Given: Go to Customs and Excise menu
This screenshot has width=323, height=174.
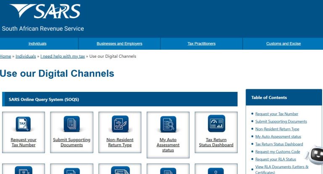Looking at the screenshot, I should point(283,44).
